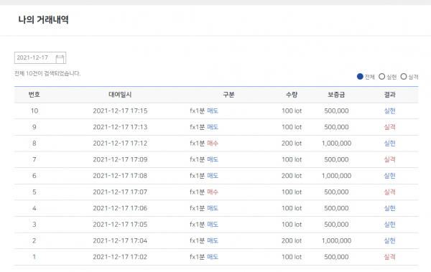Screen dimensions: 431x272
Task: Click the 실격 result in row 7
Action: coord(390,159)
